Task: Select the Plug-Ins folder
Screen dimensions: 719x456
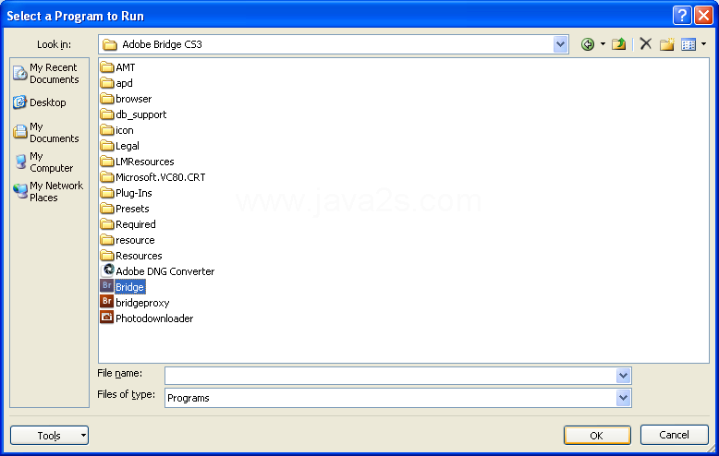Action: point(126,193)
